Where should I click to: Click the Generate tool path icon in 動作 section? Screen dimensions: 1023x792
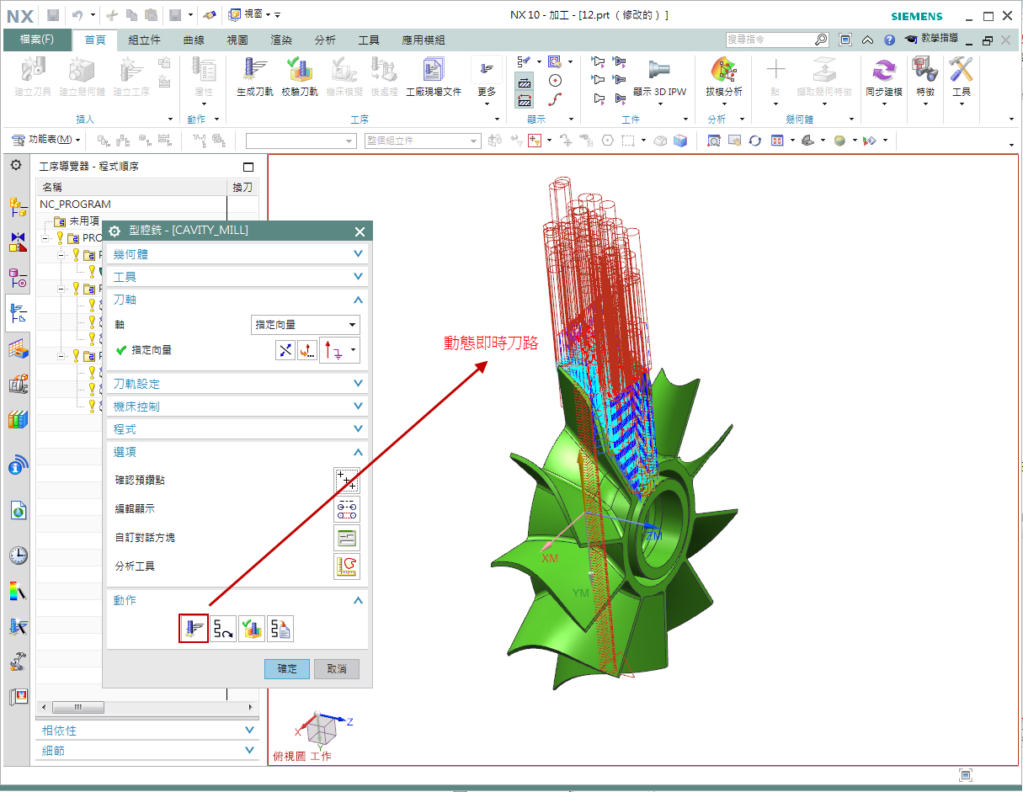click(194, 628)
